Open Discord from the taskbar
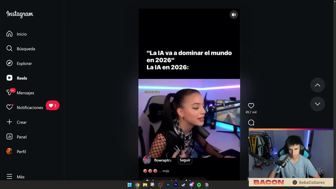The width and height of the screenshot is (336, 189). (191, 185)
